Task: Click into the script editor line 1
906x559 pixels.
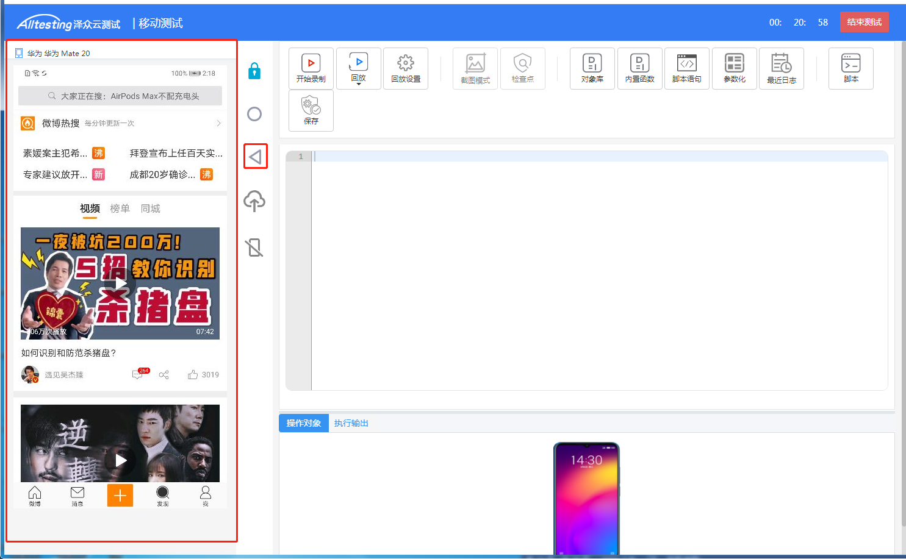Action: click(600, 157)
